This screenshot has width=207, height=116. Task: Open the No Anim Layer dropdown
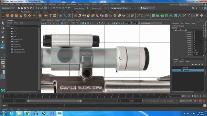coord(169,101)
